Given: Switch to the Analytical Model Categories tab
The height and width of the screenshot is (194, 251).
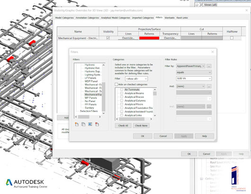Looking at the screenshot, I should (116, 18).
